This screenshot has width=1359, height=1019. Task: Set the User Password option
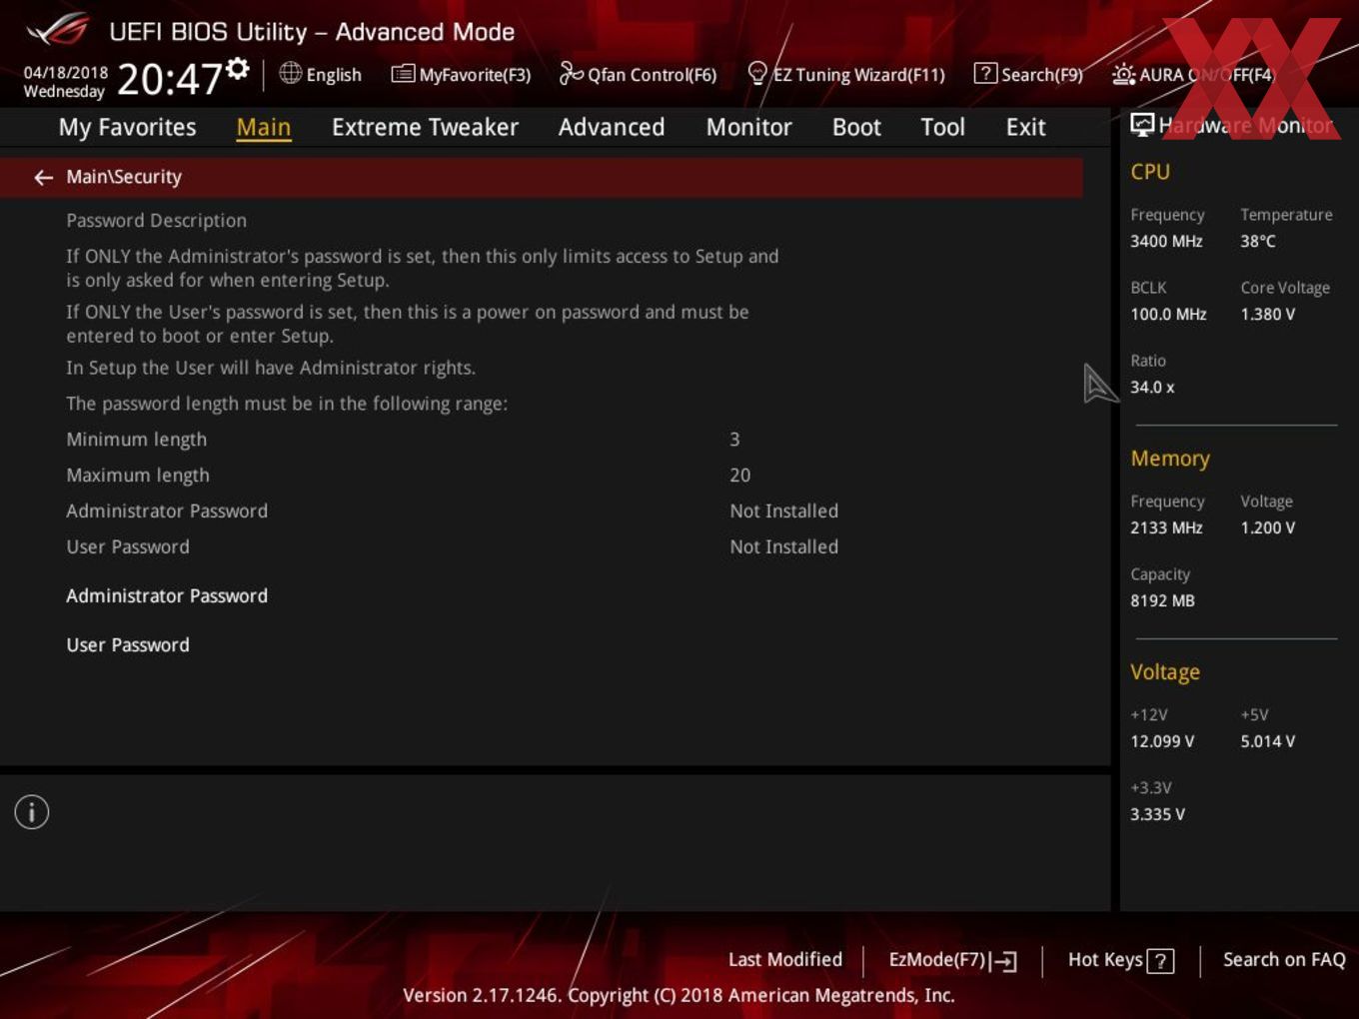pyautogui.click(x=128, y=645)
